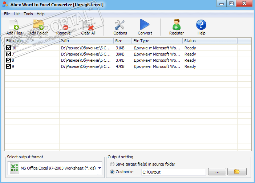Sort by the File name column header

32,41
